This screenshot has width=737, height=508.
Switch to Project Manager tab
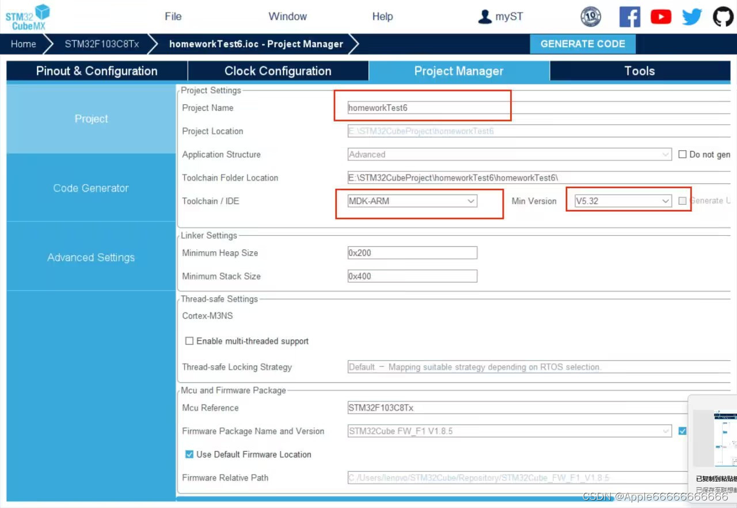click(x=459, y=71)
